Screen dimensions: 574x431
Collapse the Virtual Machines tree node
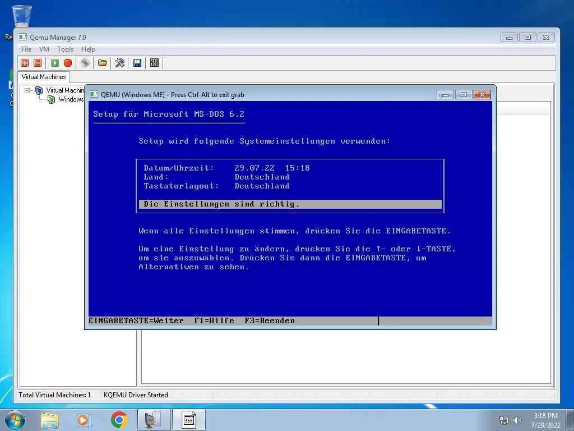(27, 90)
